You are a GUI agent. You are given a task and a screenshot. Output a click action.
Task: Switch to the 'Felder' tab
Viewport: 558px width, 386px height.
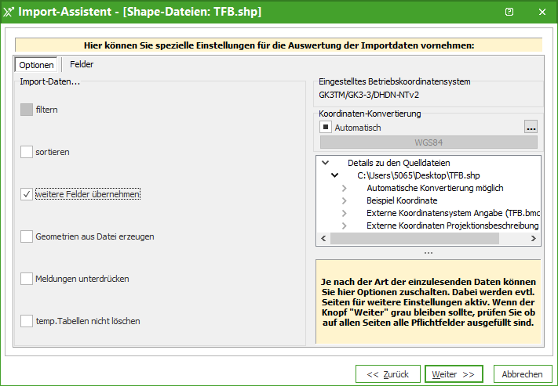click(82, 64)
